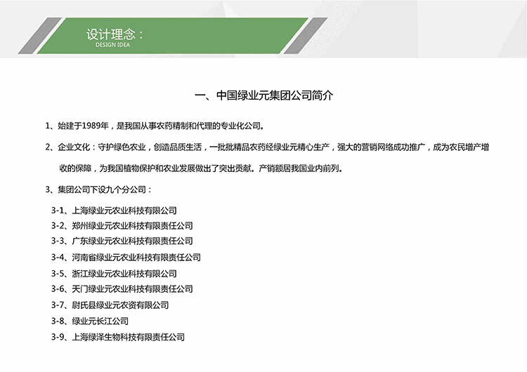Select item 3-2 郑州绿业元农业科技
Viewport: 527px width, 372px height.
122,226
